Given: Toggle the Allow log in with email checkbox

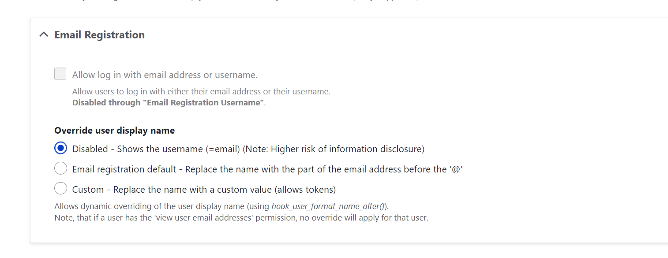Looking at the screenshot, I should pyautogui.click(x=60, y=74).
